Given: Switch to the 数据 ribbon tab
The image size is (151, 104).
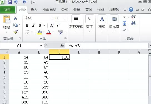Looking at the screenshot, I should coord(77,10).
